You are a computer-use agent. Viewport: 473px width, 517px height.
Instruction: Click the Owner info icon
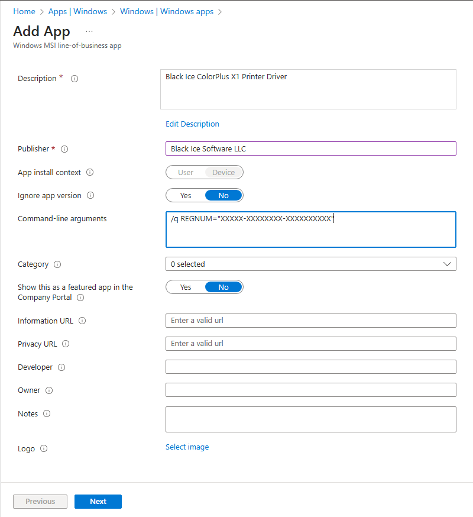point(48,390)
